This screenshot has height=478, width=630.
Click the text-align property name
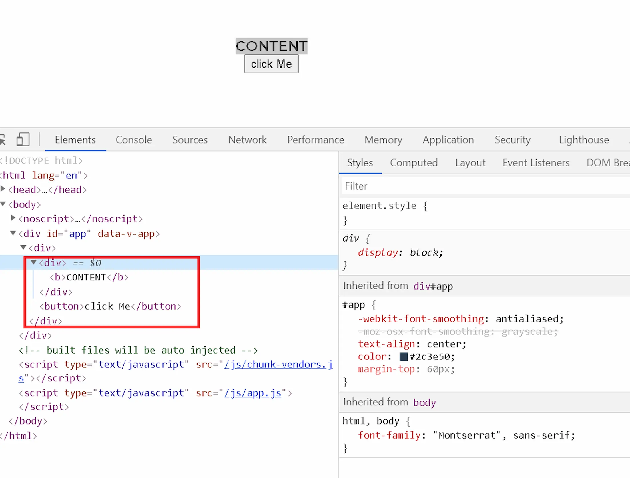tap(386, 344)
